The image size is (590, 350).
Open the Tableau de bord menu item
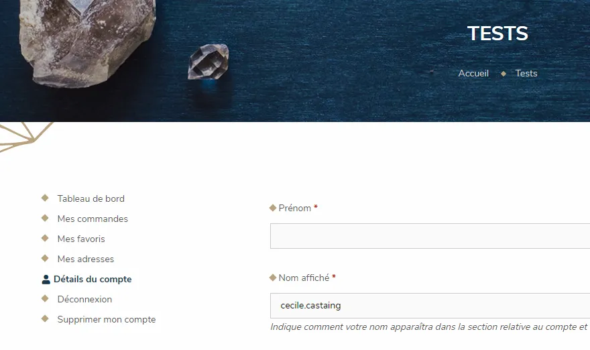pos(91,198)
